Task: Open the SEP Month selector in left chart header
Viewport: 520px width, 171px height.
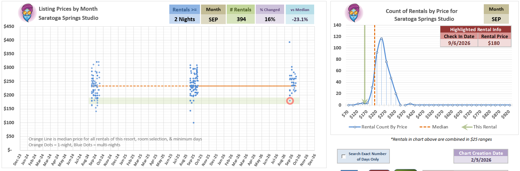Action: (x=213, y=19)
